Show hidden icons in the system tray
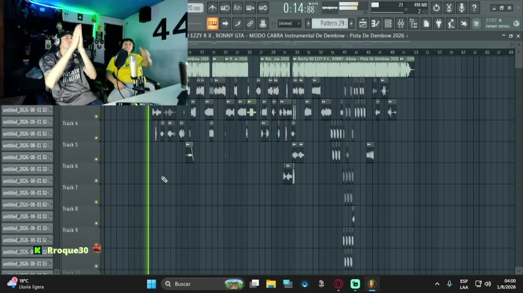523x293 pixels. tap(437, 284)
